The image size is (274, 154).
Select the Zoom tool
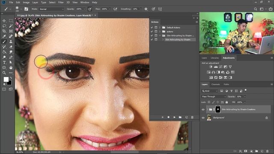(4, 73)
